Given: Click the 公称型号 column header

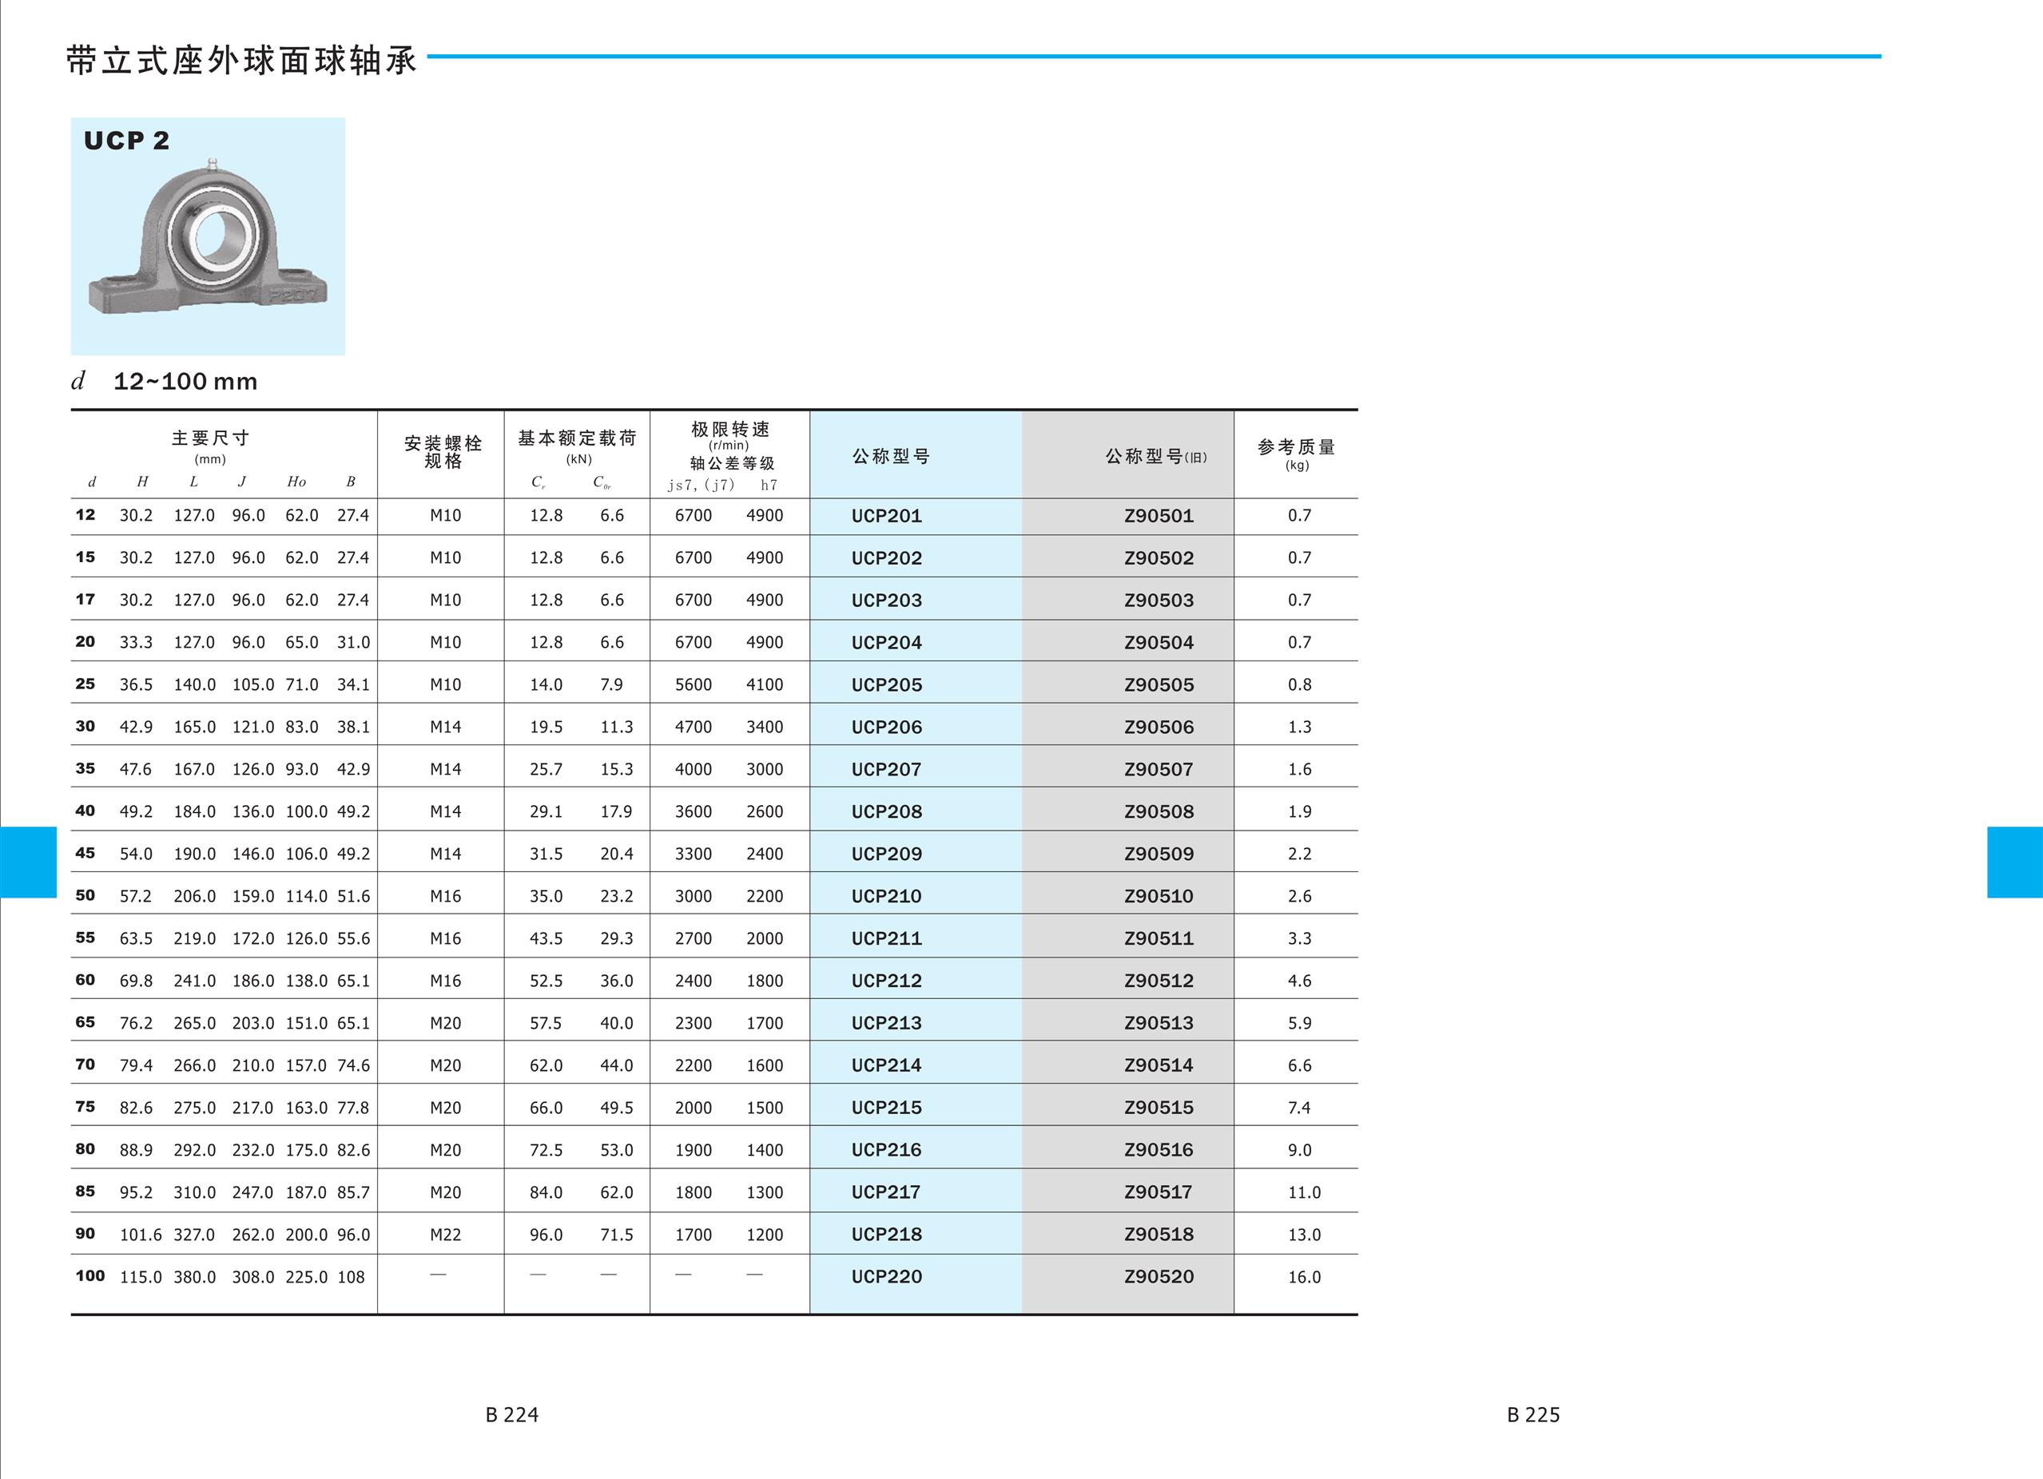Looking at the screenshot, I should pyautogui.click(x=891, y=456).
